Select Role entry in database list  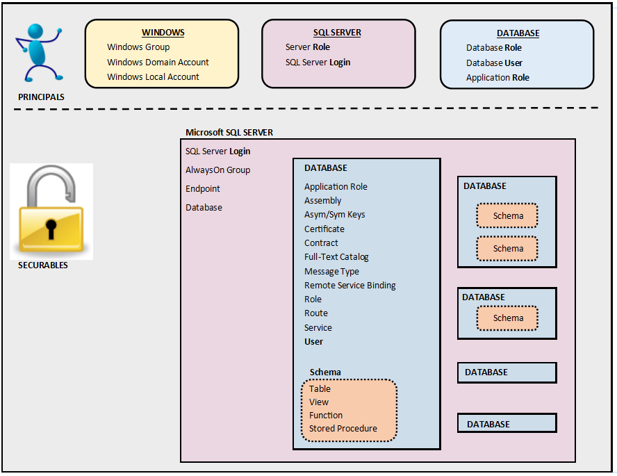point(313,299)
